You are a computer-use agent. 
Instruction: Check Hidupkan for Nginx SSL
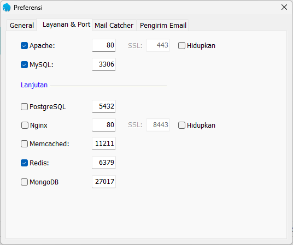pos(181,125)
